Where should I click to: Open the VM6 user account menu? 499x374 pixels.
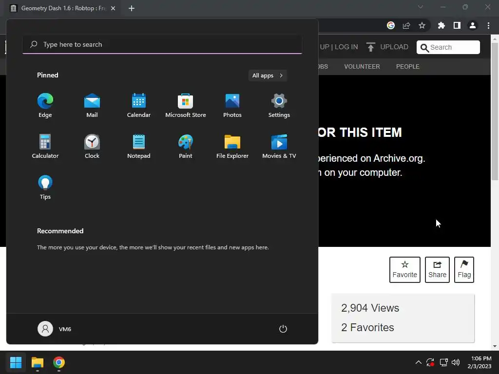pyautogui.click(x=55, y=329)
